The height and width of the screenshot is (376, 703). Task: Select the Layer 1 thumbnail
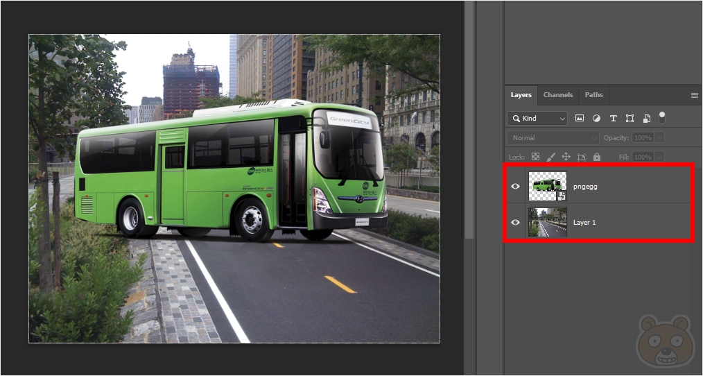coord(548,222)
